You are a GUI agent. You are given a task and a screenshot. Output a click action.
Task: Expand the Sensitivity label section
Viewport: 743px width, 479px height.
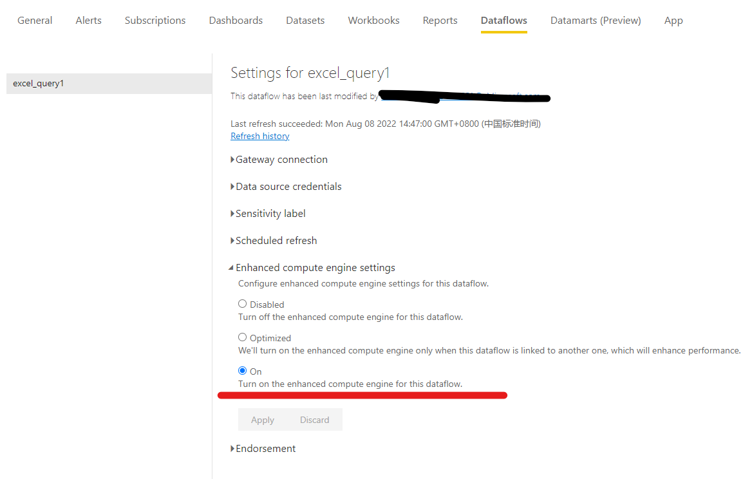tap(268, 214)
